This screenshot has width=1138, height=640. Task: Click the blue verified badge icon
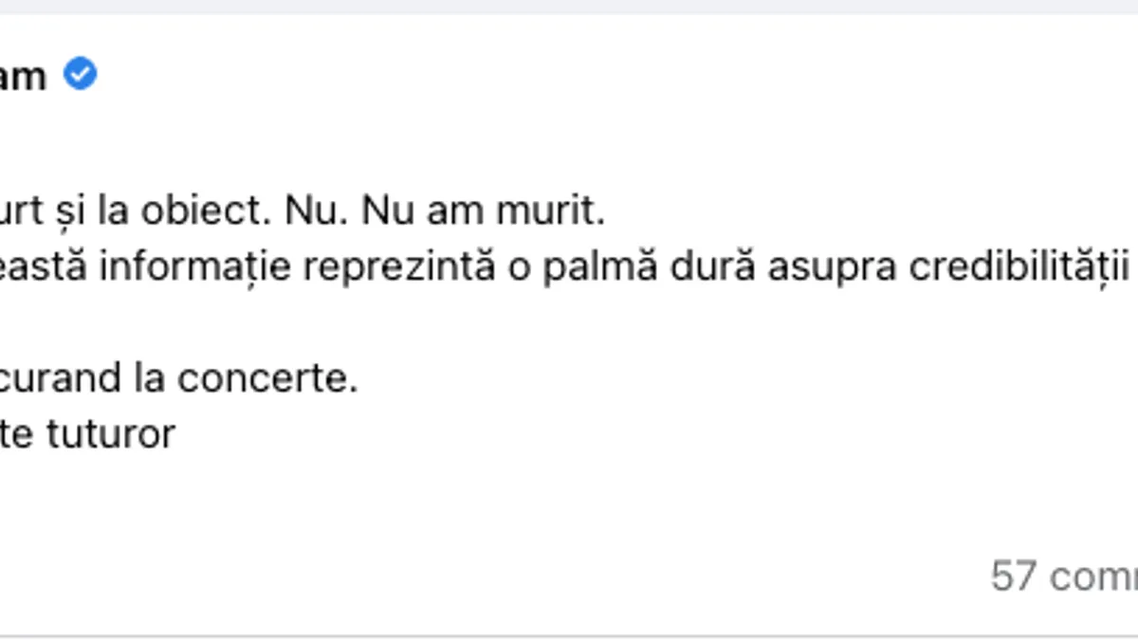point(80,74)
